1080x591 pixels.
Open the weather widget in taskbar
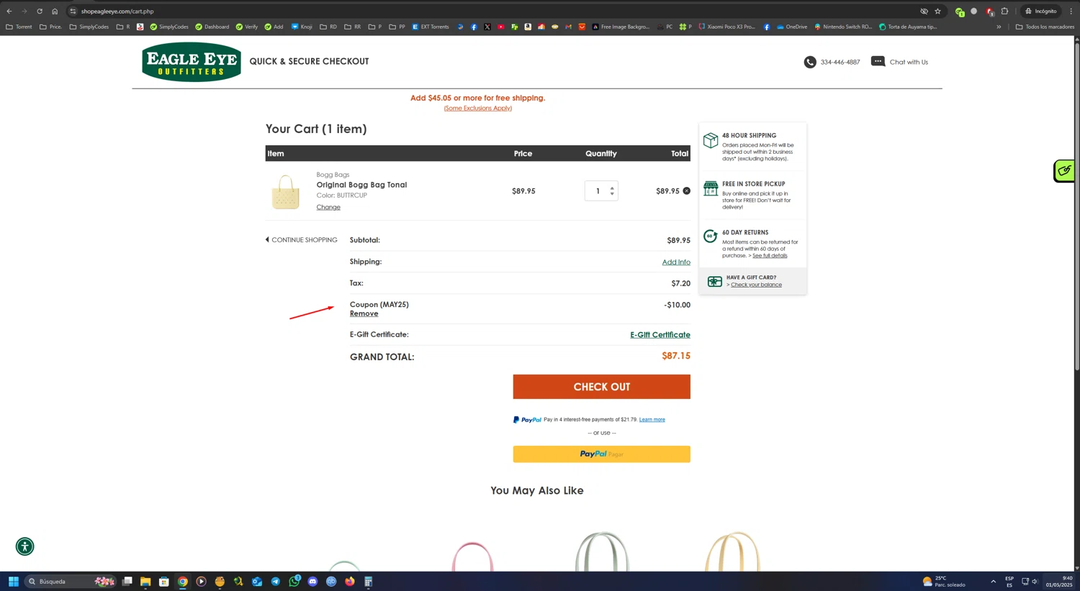[944, 582]
